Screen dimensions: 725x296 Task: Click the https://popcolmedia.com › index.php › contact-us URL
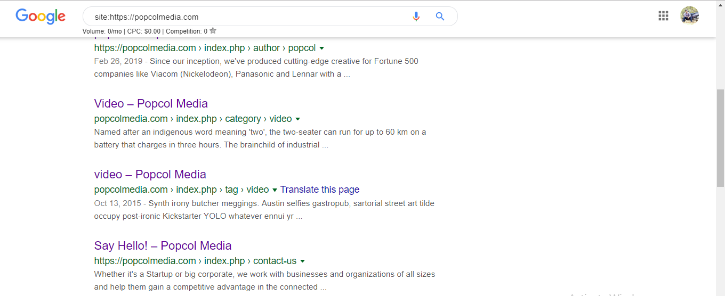195,261
